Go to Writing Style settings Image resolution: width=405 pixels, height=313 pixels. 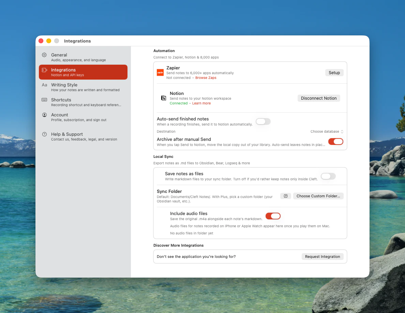pyautogui.click(x=83, y=87)
